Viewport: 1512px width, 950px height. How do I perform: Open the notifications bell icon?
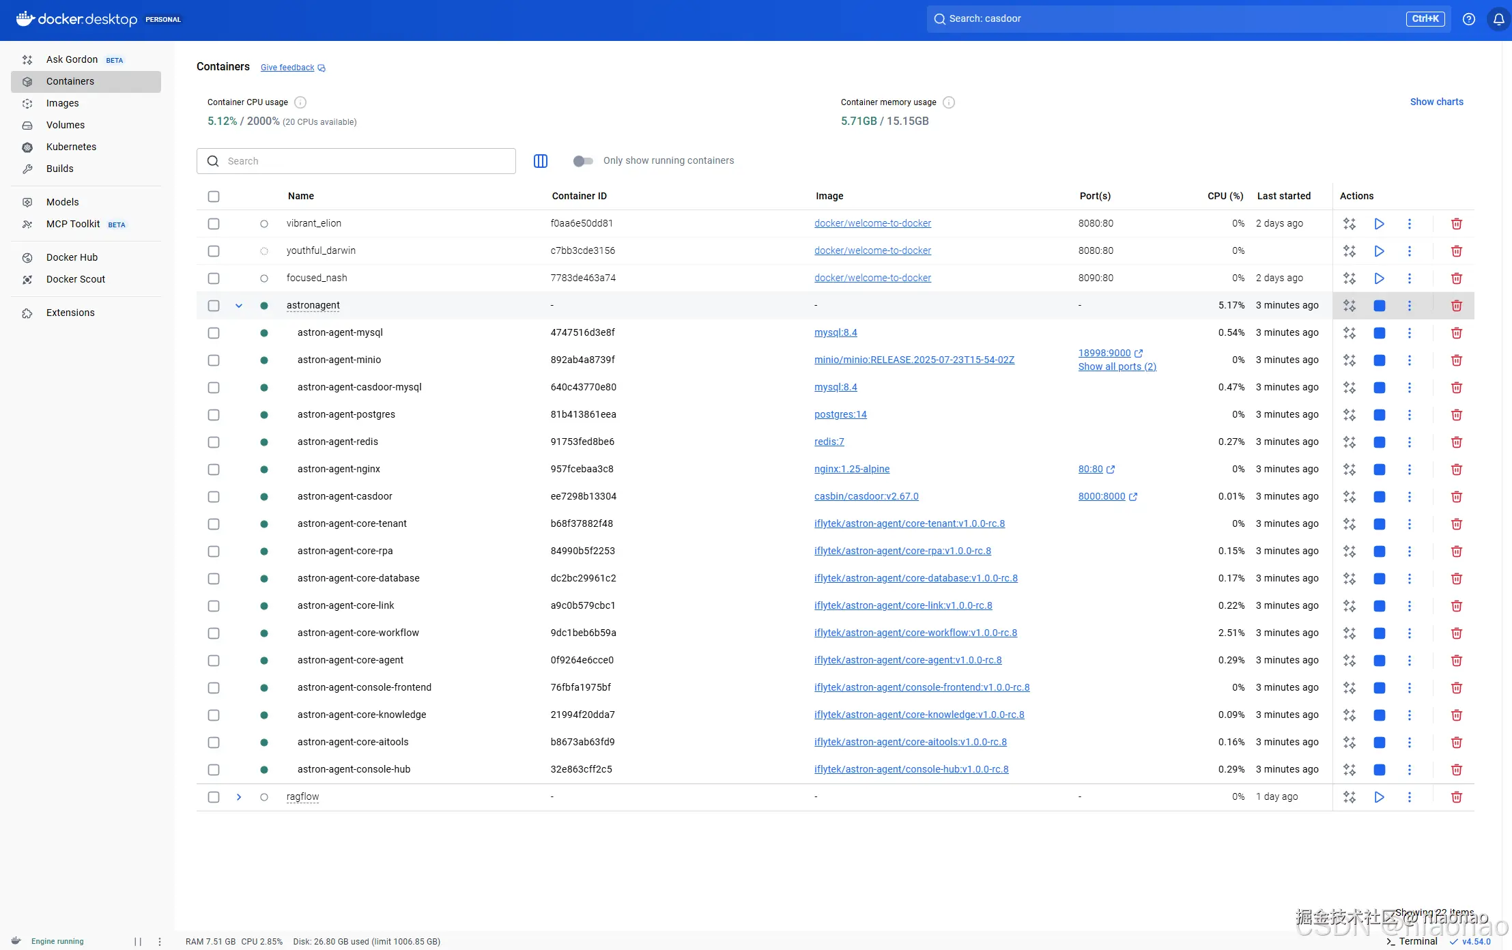pyautogui.click(x=1498, y=19)
